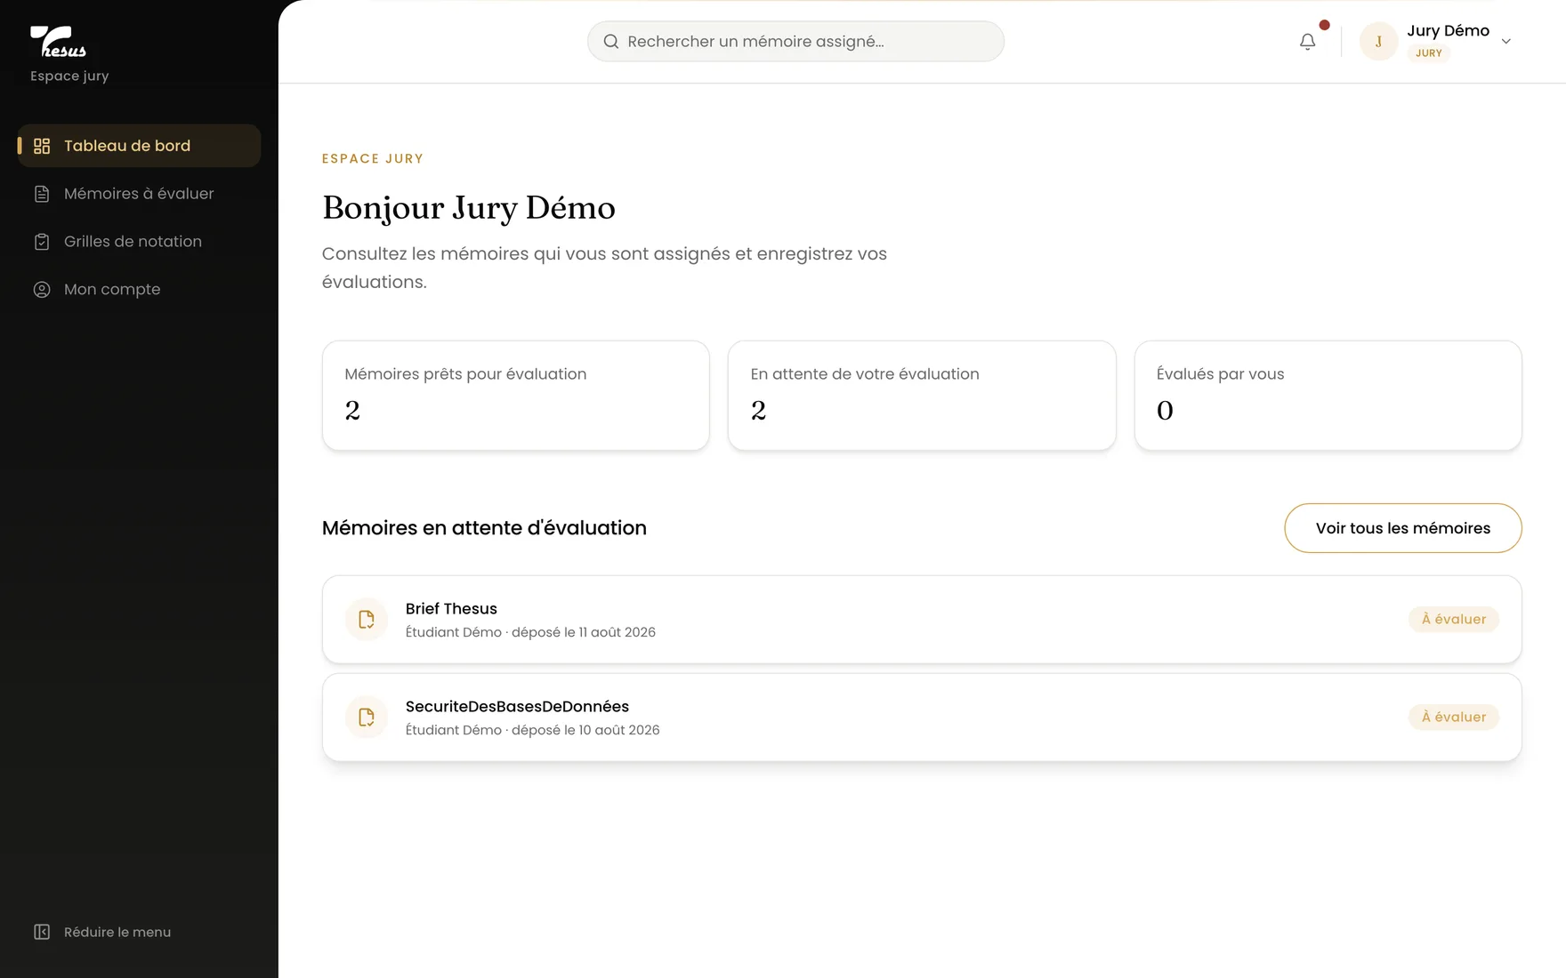Click the Jury Démo user name

pyautogui.click(x=1448, y=30)
